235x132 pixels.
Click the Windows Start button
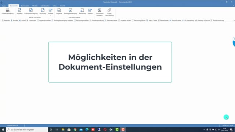3,129
